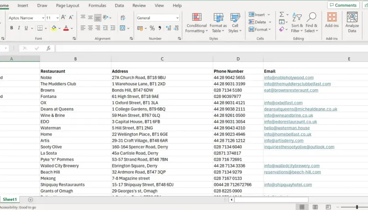Screen dimensions: 368x210
Task: Align text right
Action: click(98, 28)
